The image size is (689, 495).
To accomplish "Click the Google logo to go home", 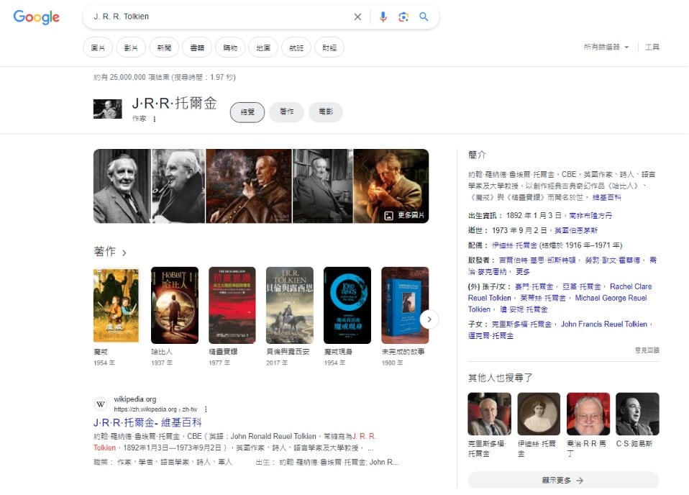I will pyautogui.click(x=36, y=17).
